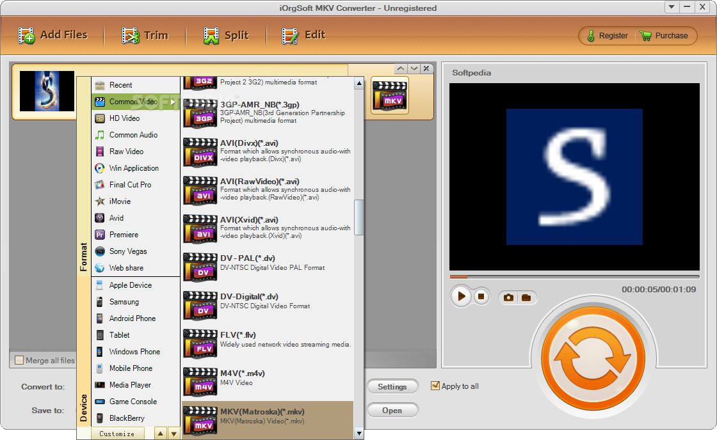Play the preview video
This screenshot has width=717, height=440.
click(462, 297)
